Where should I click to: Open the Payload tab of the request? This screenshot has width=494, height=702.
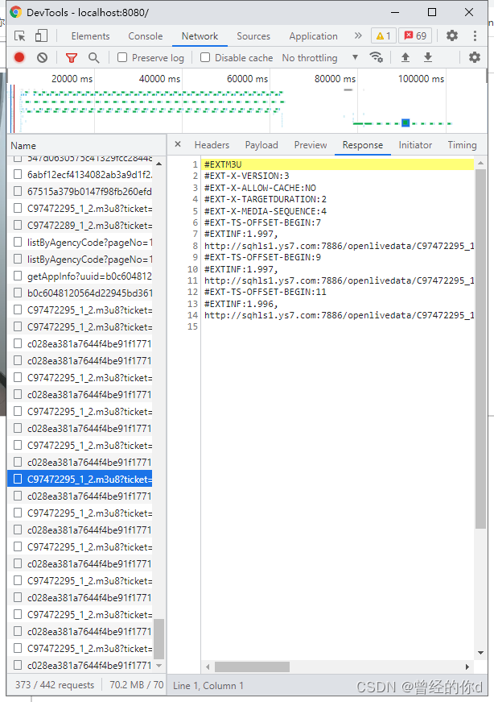[261, 144]
